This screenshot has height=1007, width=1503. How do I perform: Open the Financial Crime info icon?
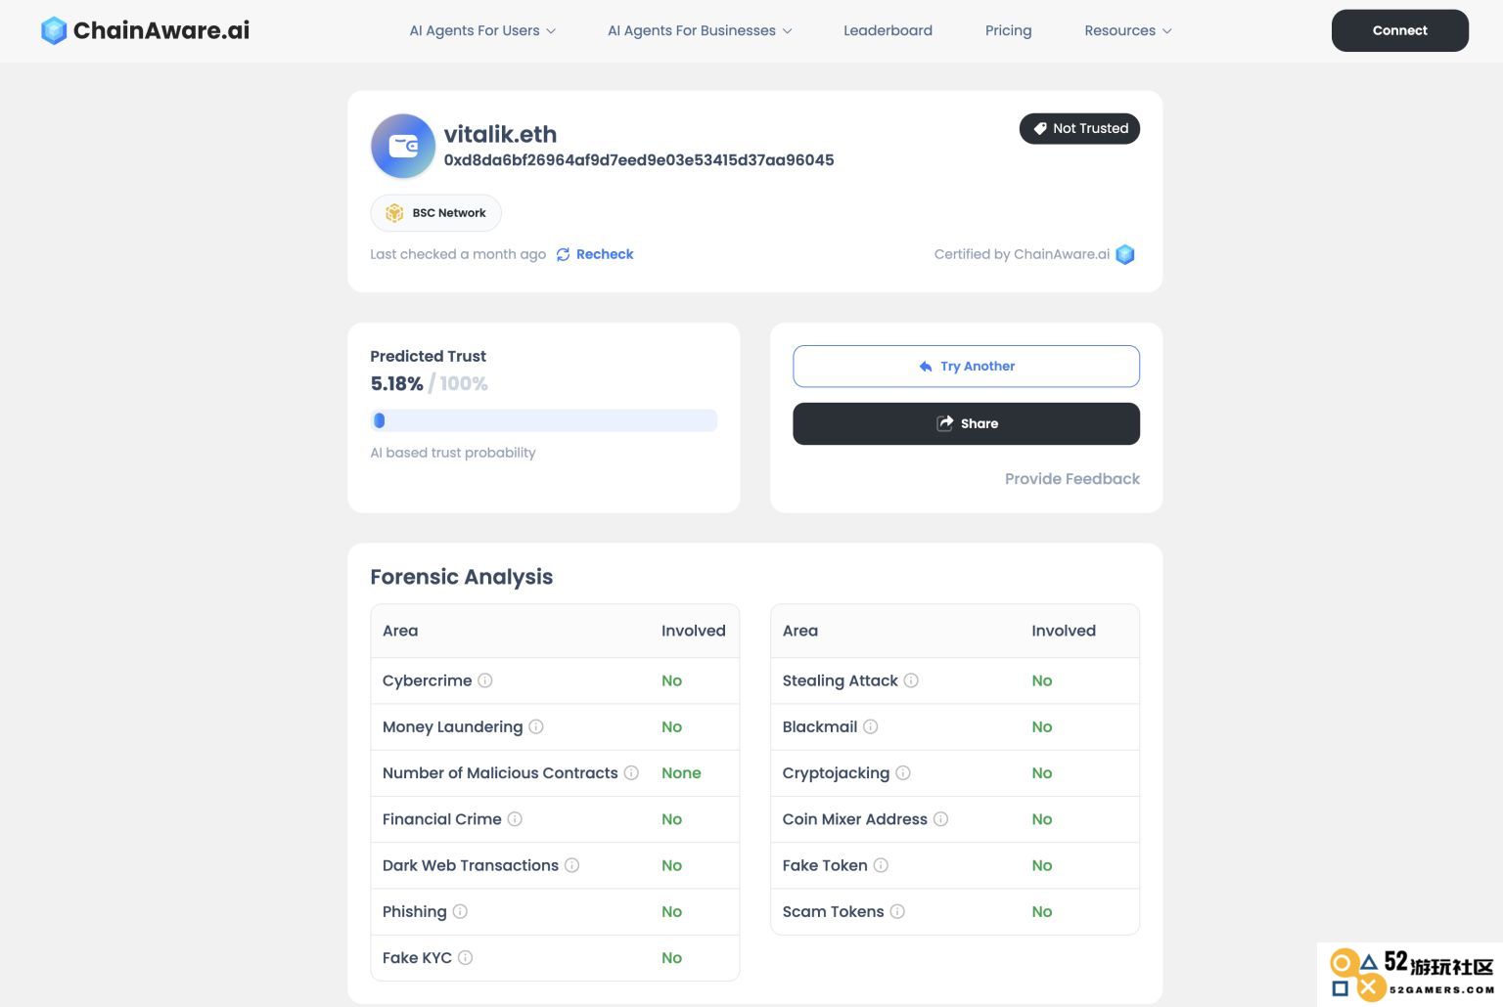click(515, 819)
